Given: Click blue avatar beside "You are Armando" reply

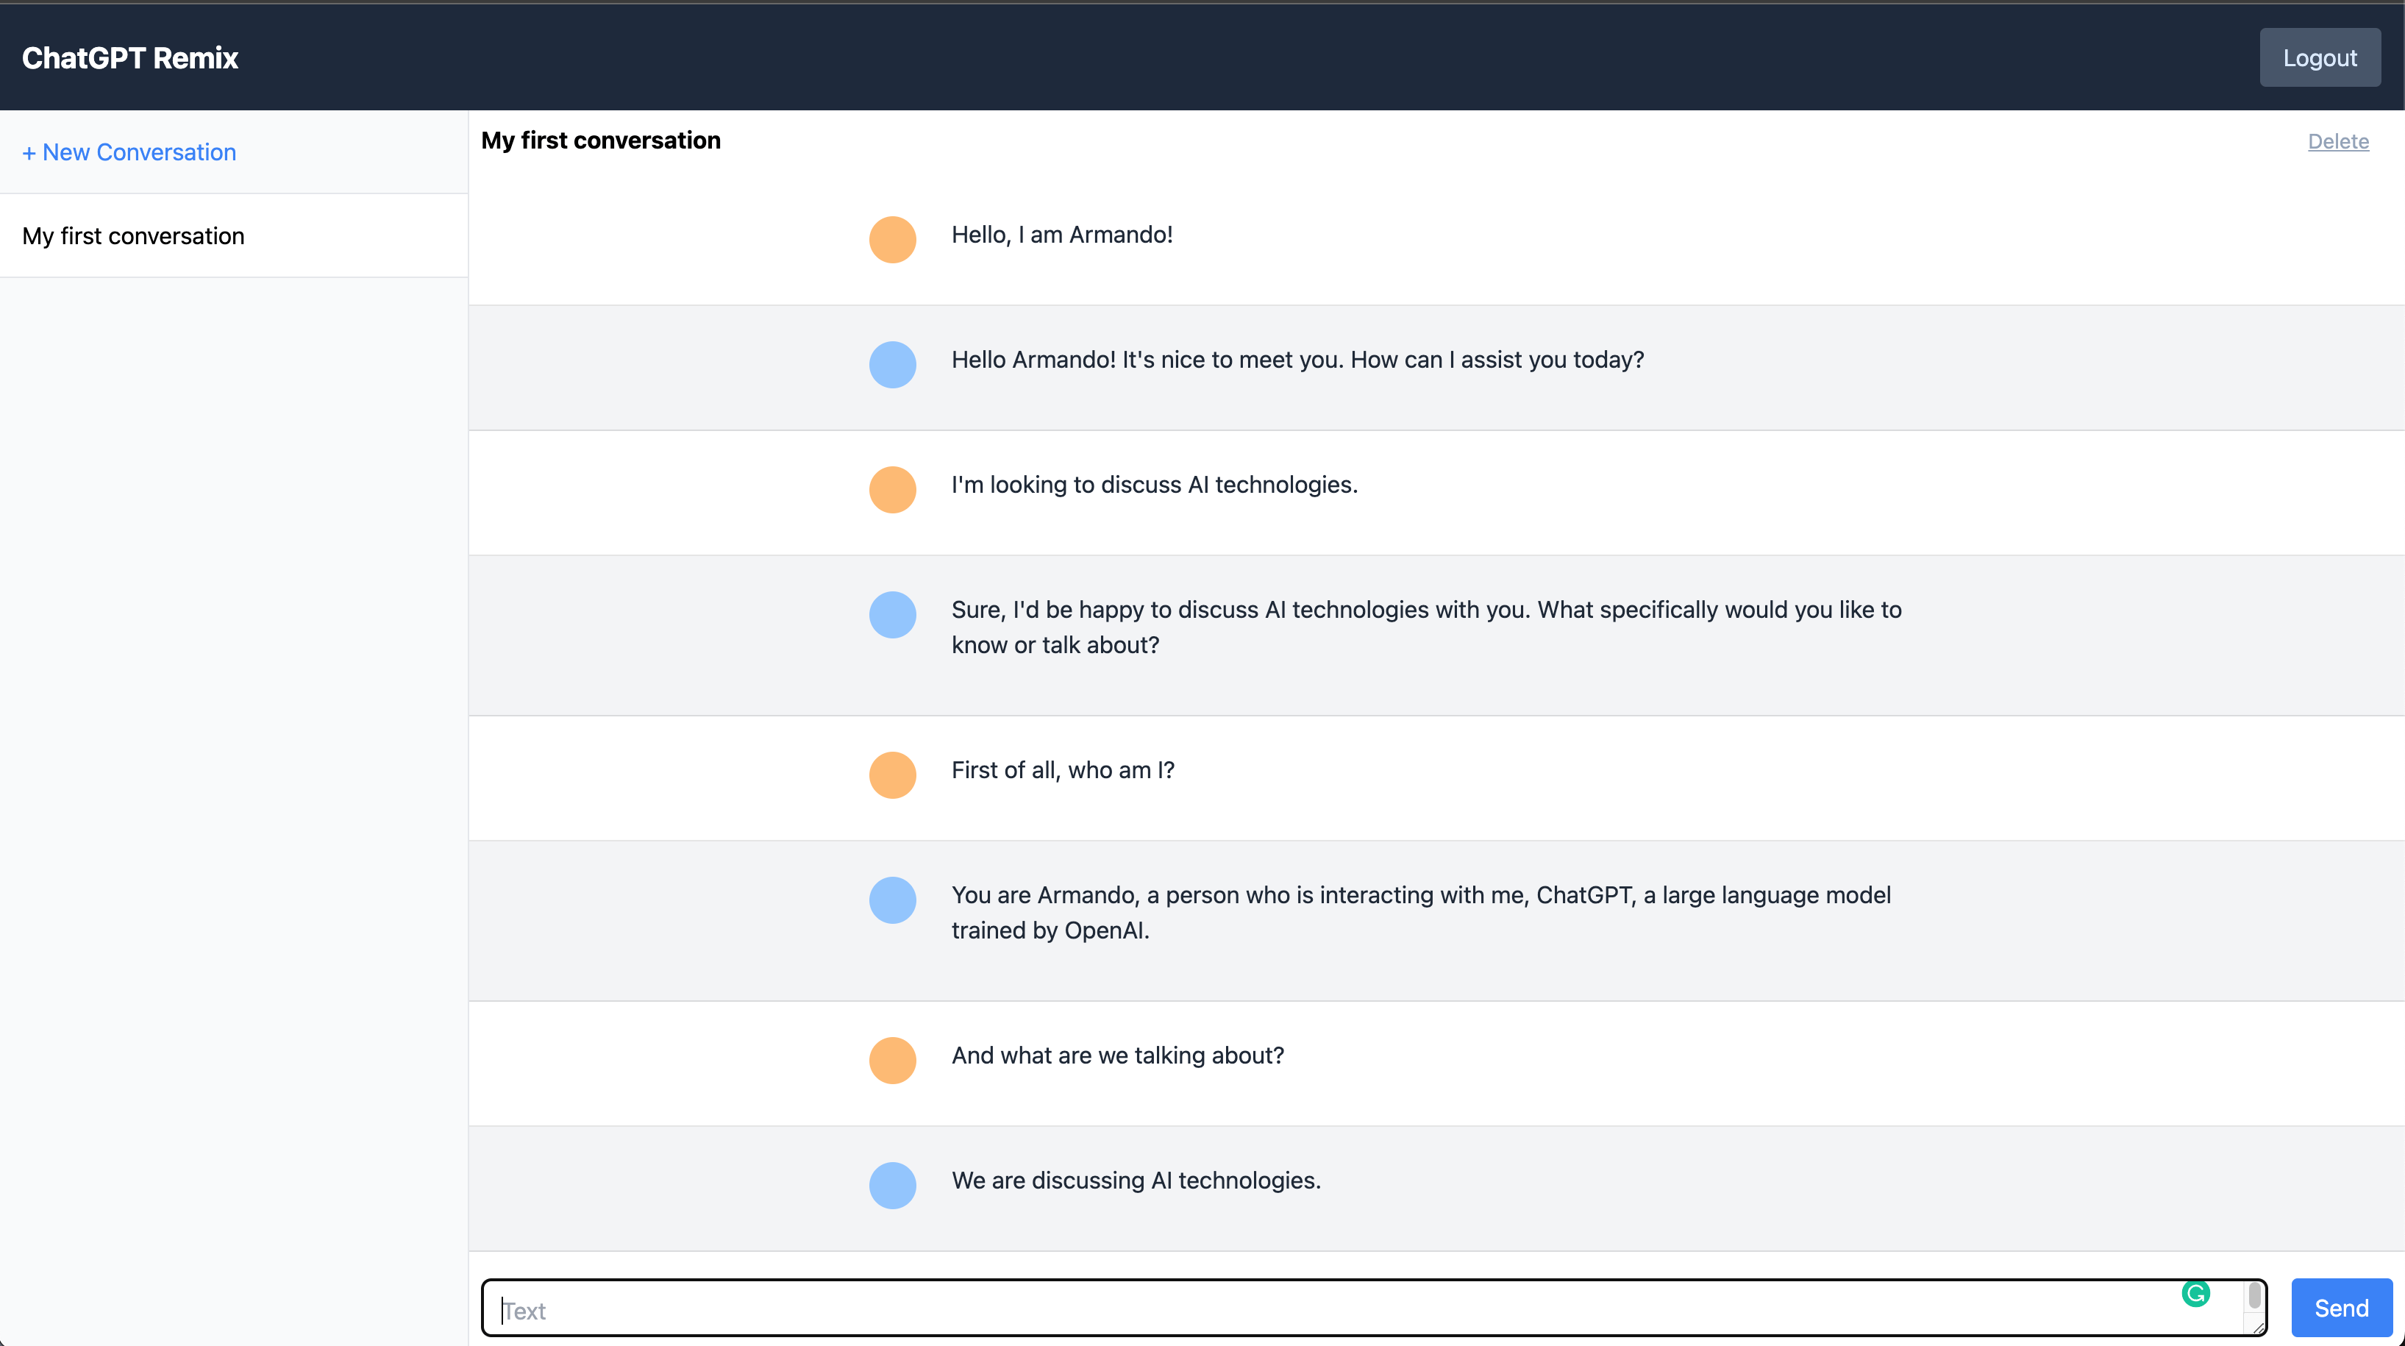Looking at the screenshot, I should 893,901.
